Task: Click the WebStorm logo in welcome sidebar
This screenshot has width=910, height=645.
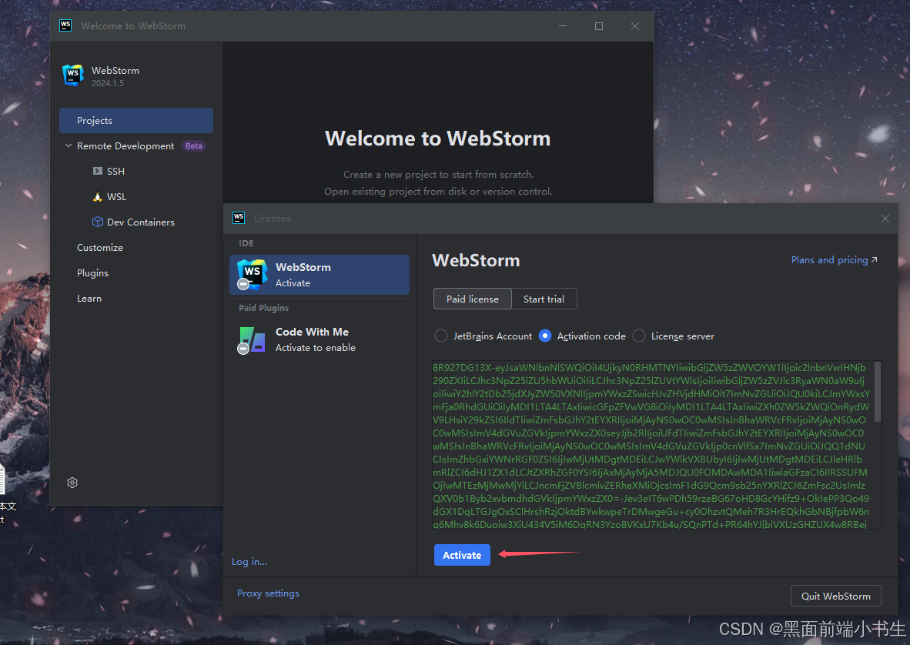Action: pos(73,75)
